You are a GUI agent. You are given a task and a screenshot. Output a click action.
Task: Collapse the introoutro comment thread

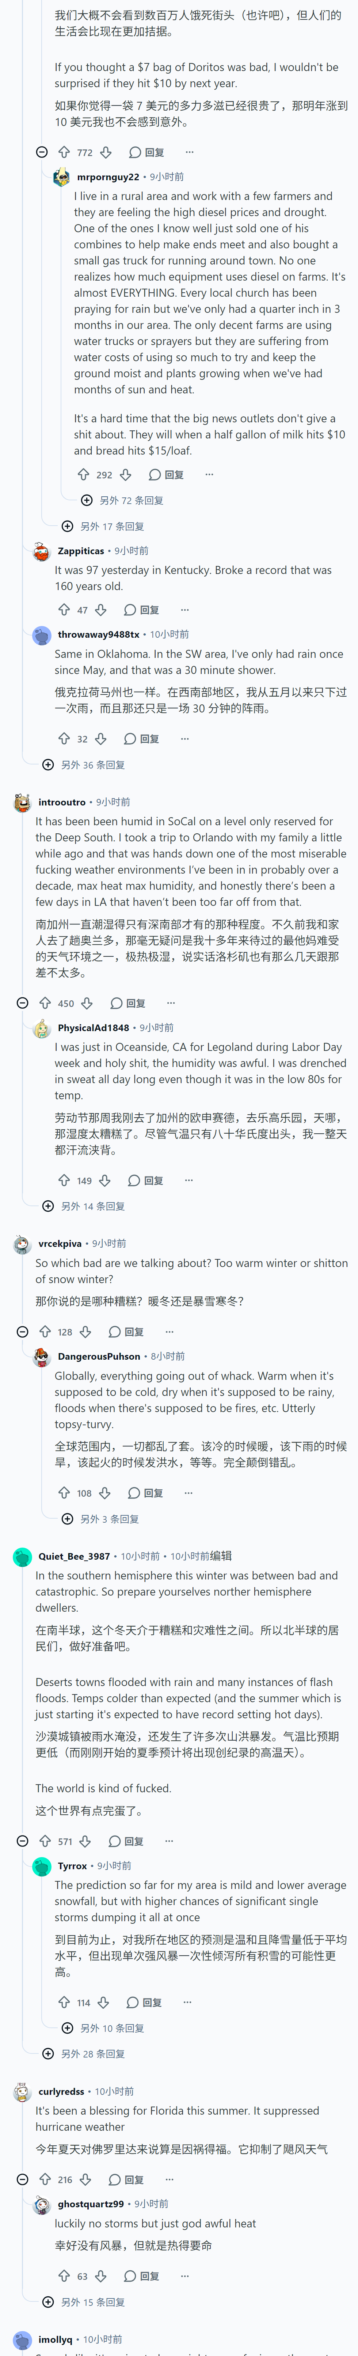23,1003
